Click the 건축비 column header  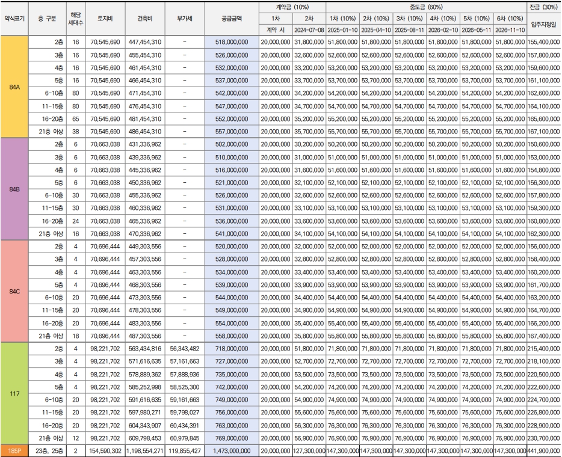pyautogui.click(x=145, y=19)
